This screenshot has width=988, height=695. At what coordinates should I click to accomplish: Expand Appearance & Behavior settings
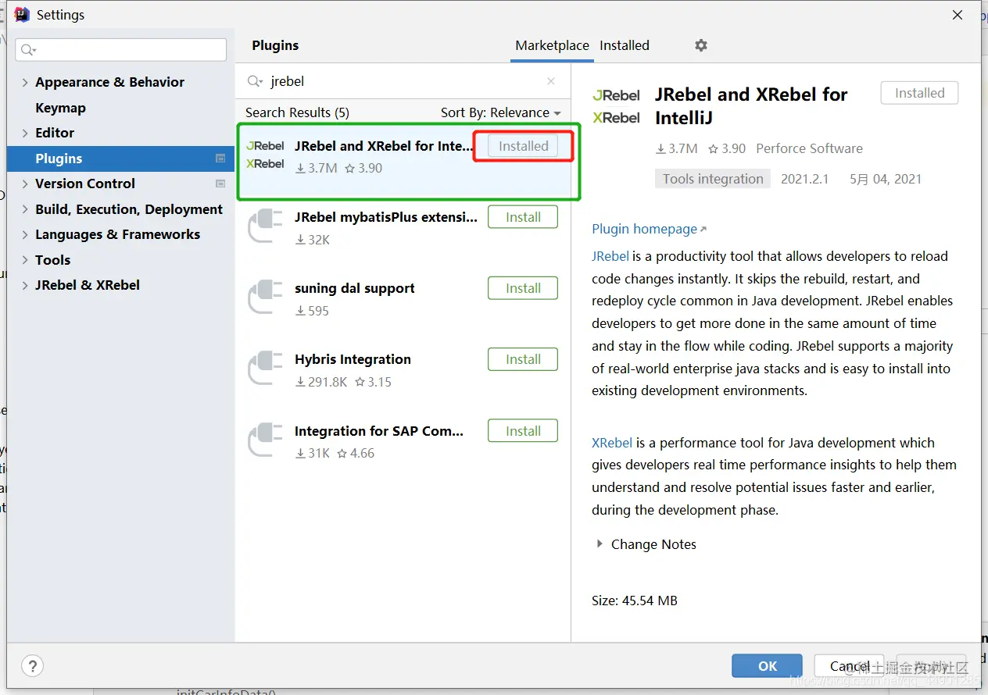[x=25, y=82]
